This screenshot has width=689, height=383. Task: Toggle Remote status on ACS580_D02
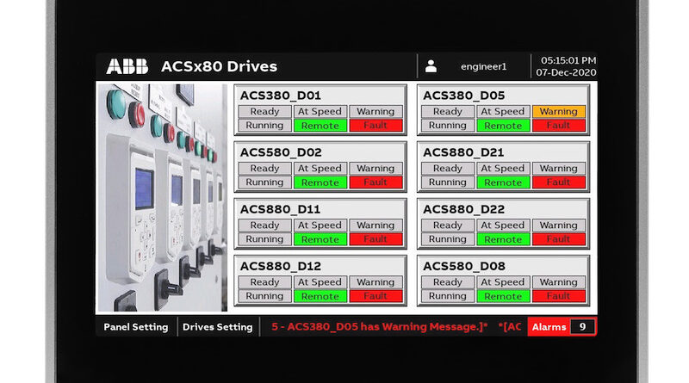coord(320,182)
